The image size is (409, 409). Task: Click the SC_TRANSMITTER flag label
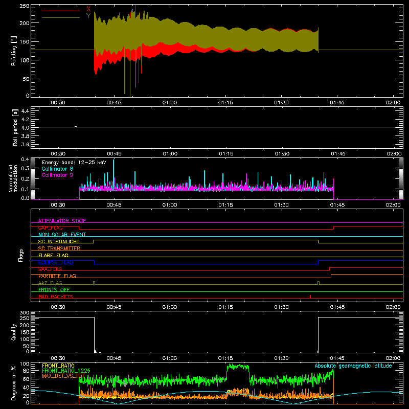point(59,248)
